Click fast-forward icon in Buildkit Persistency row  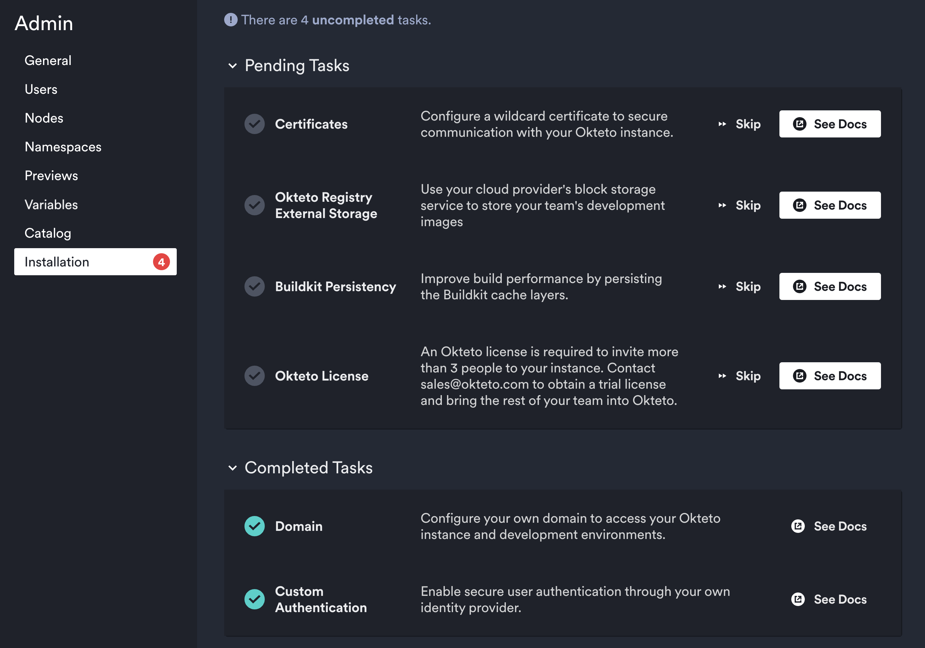[x=722, y=286]
